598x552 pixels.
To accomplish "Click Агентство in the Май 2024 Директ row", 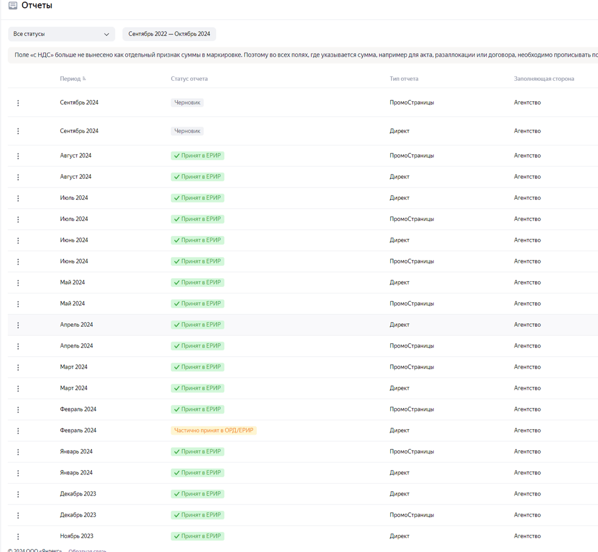I will point(528,282).
